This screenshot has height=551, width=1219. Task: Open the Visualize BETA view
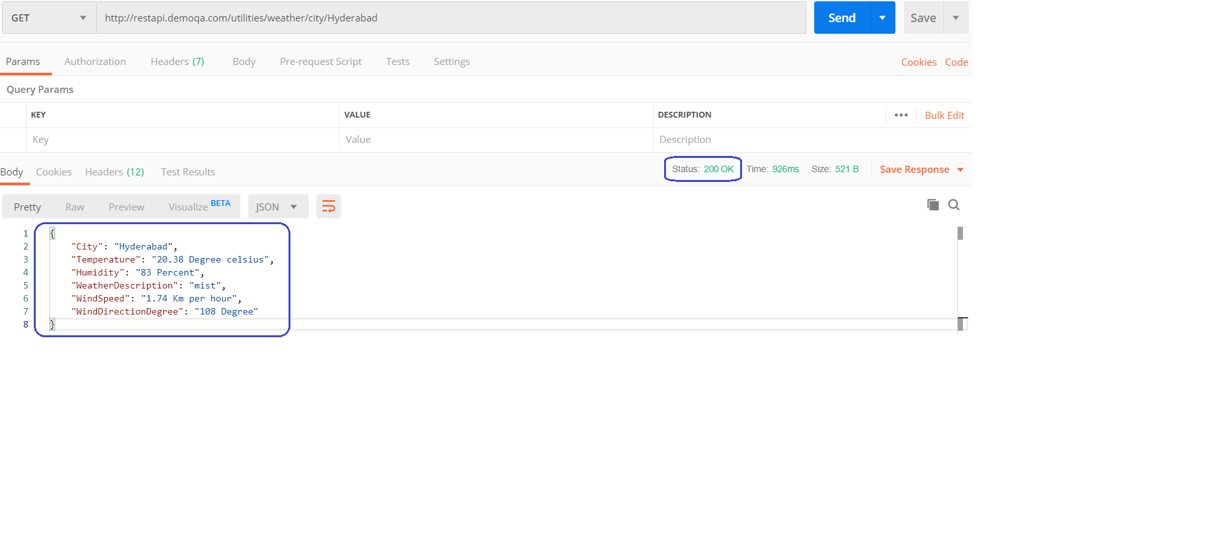[x=199, y=206]
